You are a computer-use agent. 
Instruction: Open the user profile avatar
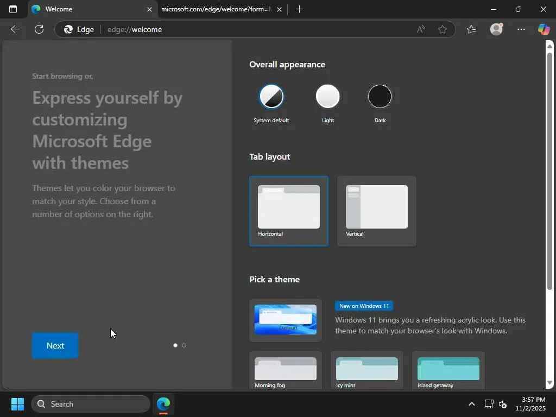point(496,29)
